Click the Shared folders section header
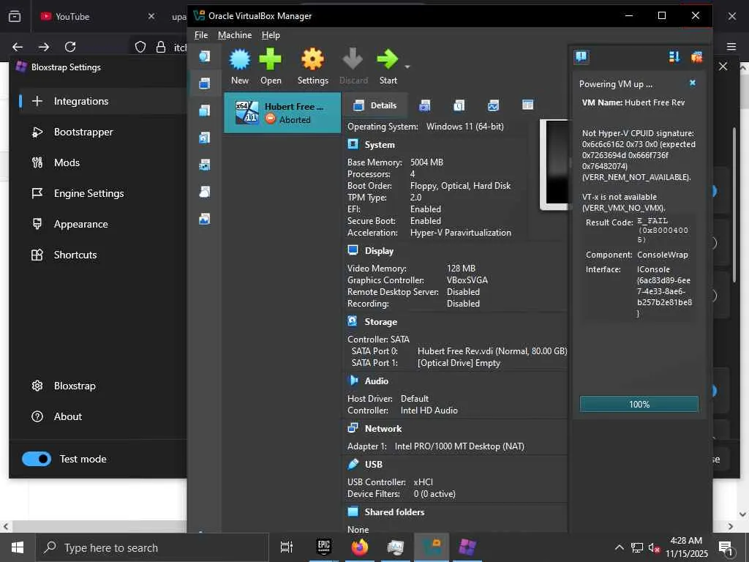The width and height of the screenshot is (749, 562). (x=394, y=512)
